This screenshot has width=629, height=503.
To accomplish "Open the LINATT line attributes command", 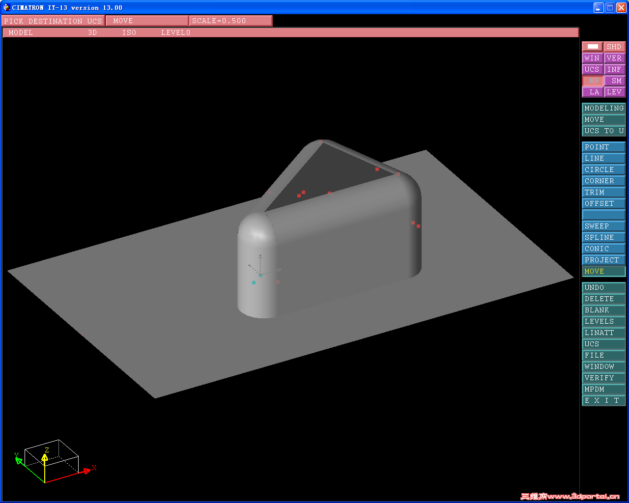I will (x=604, y=333).
